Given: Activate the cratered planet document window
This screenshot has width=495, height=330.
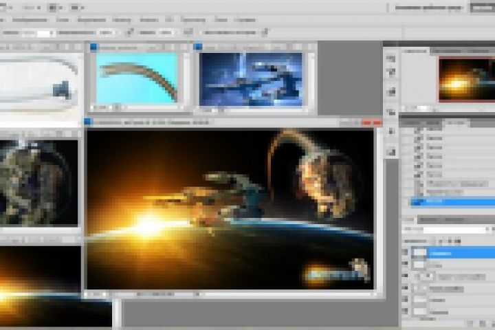Looking at the screenshot, I should coord(38,182).
